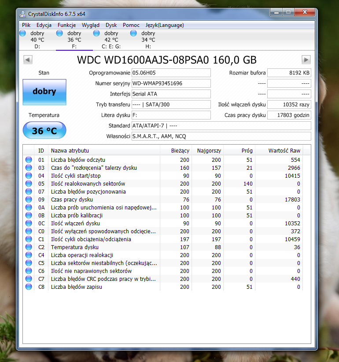The width and height of the screenshot is (339, 362).
Task: Select row 'Liczba błędów odczytu'
Action: pos(163,160)
